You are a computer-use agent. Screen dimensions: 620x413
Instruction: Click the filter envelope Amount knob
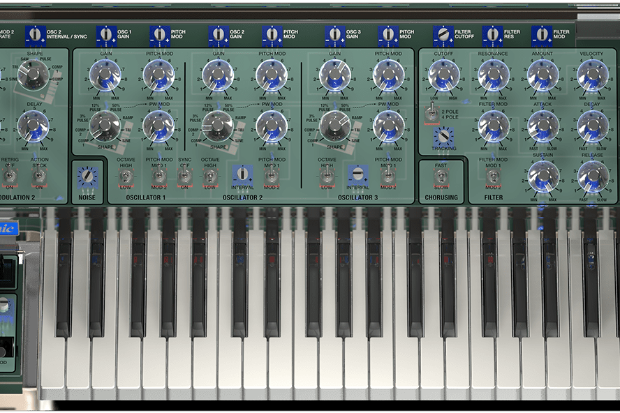pos(543,75)
